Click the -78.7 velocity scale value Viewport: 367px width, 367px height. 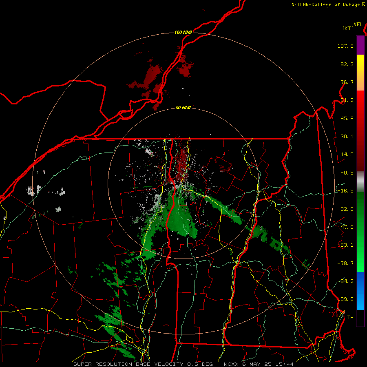tap(345, 263)
